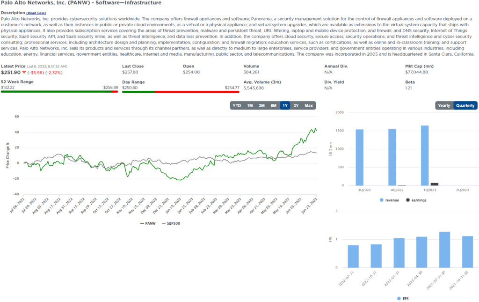This screenshot has width=479, height=302.
Task: Click the Open value $254.08
Action: pyautogui.click(x=191, y=72)
